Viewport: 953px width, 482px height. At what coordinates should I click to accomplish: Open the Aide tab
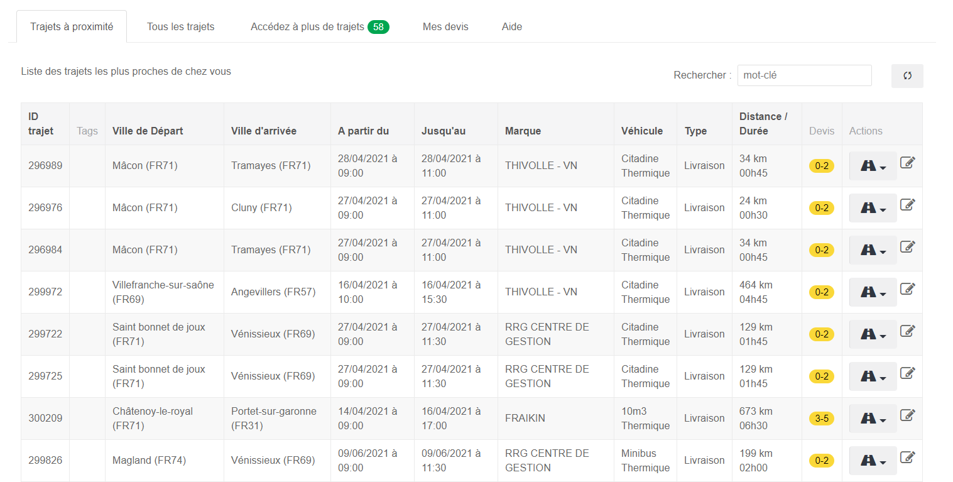pos(512,27)
